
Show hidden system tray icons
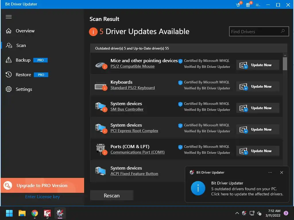tap(237, 213)
